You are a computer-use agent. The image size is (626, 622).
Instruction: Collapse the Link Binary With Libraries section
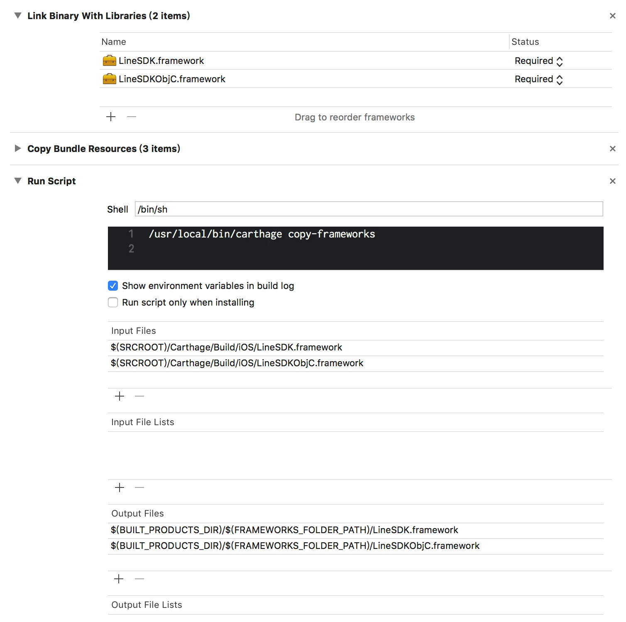18,16
